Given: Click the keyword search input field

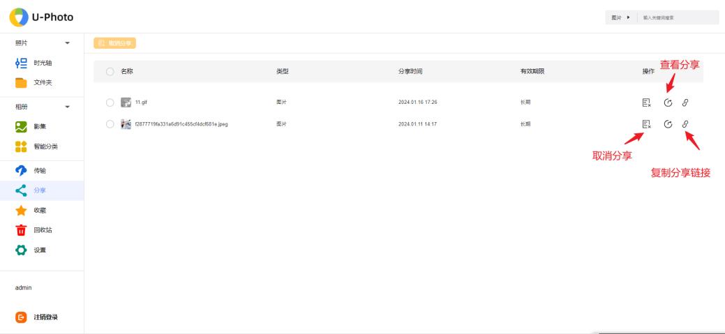Looking at the screenshot, I should point(677,17).
